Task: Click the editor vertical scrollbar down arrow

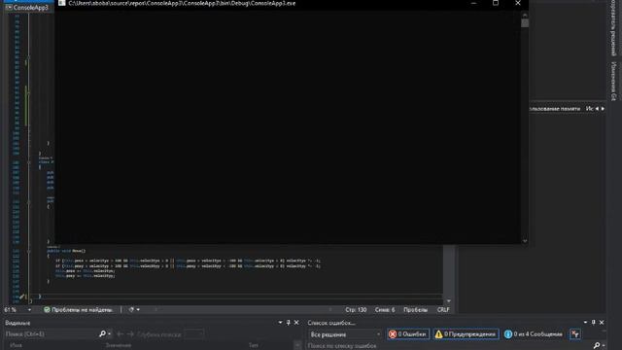Action: click(x=449, y=301)
